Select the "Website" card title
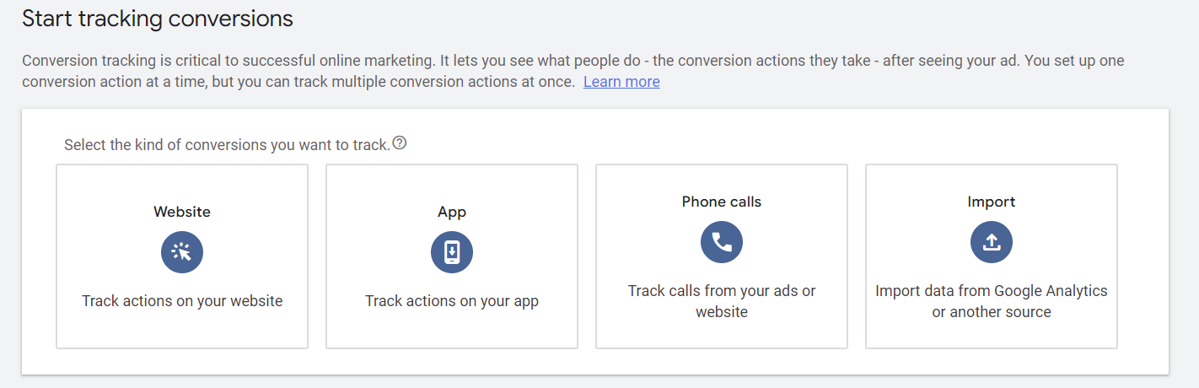The width and height of the screenshot is (1199, 388). 182,212
